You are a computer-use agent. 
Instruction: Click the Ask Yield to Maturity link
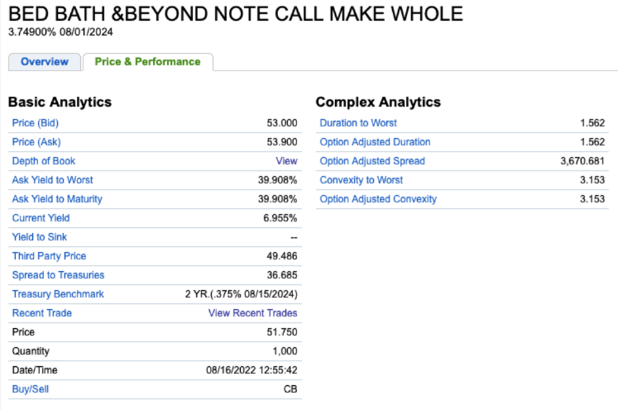[x=57, y=199]
